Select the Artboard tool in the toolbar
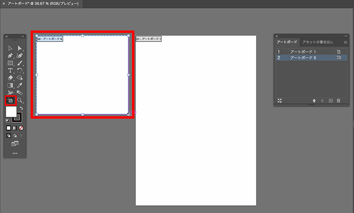354x213 pixels. point(10,101)
